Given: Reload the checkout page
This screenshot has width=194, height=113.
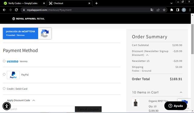Looking at the screenshot, I should pyautogui.click(x=16, y=10).
